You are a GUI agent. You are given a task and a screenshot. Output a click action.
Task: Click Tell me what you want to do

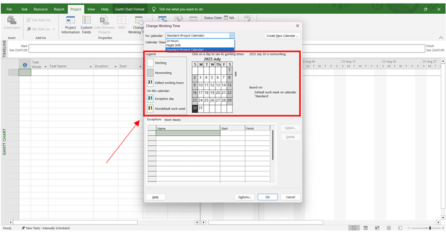click(181, 9)
